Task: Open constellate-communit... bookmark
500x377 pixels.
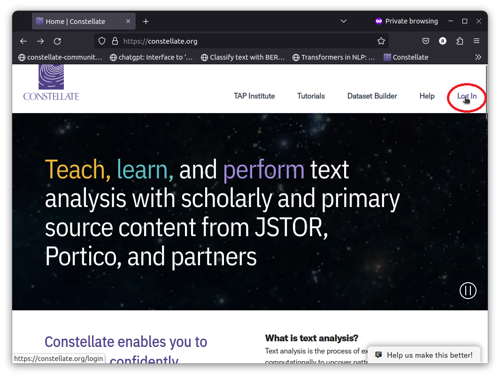Action: pyautogui.click(x=60, y=57)
